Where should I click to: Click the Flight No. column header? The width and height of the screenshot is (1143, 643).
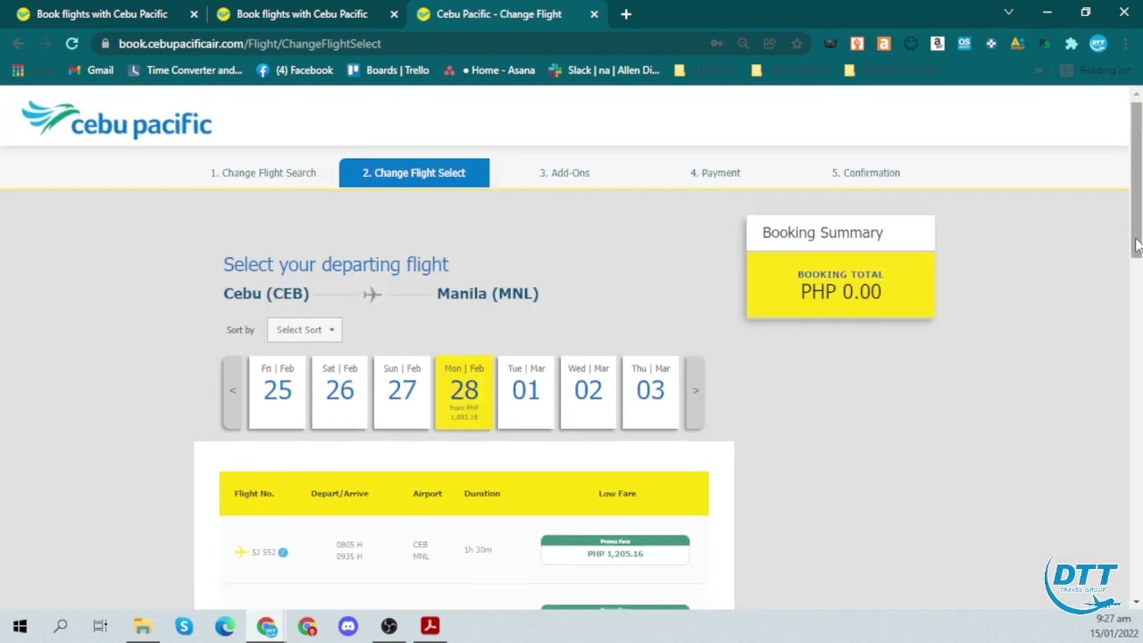tap(254, 493)
